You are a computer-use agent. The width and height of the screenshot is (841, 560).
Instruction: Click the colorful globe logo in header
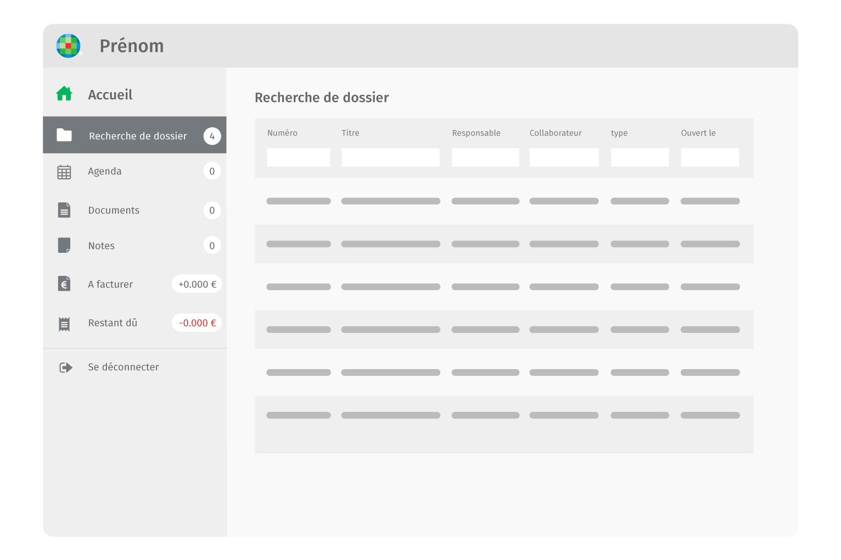pyautogui.click(x=69, y=46)
